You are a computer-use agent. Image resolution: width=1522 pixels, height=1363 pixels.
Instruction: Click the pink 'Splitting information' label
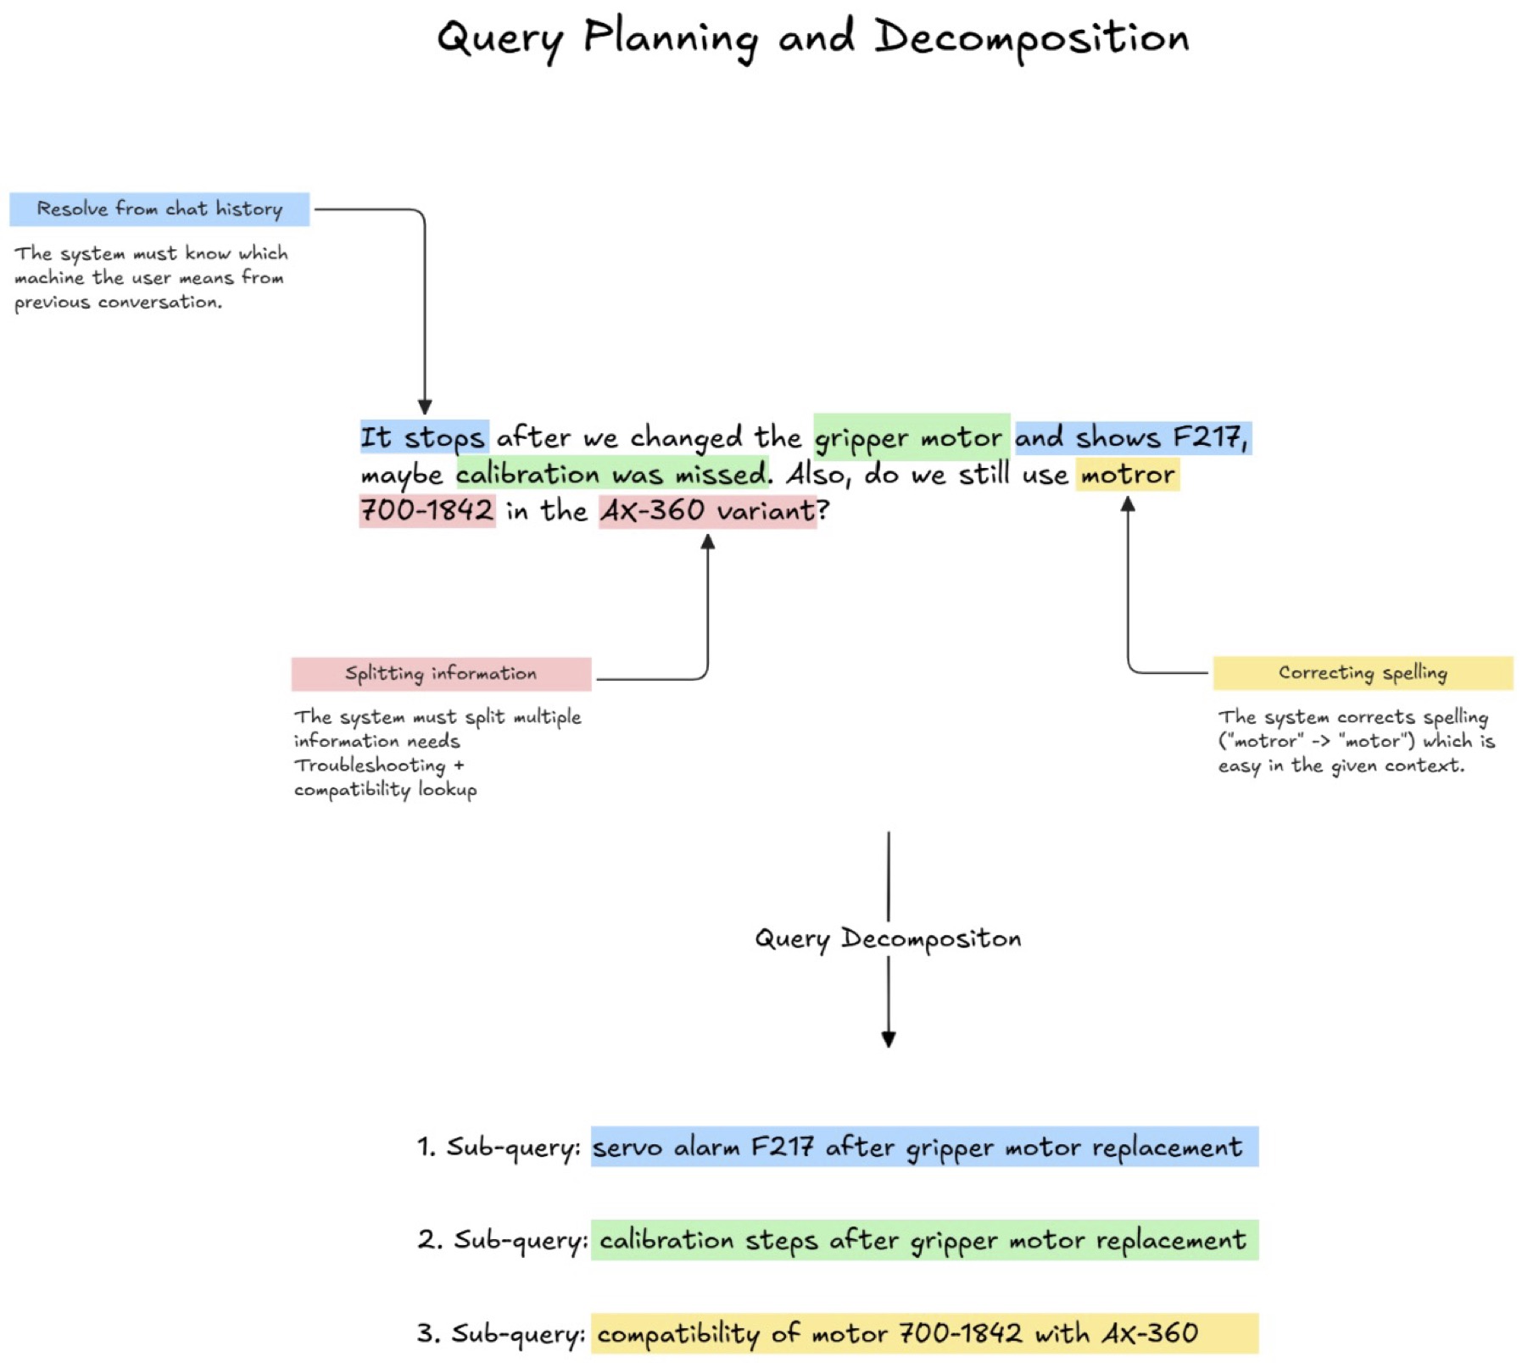click(442, 674)
